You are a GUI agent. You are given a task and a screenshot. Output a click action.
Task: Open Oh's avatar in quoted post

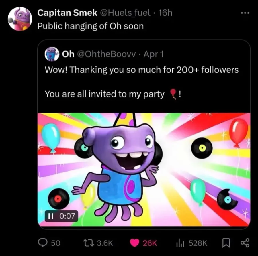pyautogui.click(x=51, y=54)
